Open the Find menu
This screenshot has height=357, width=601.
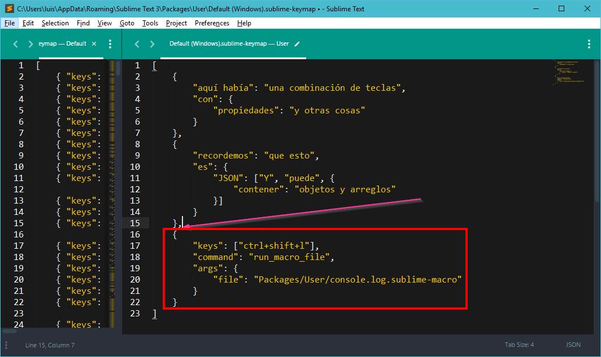coord(83,23)
